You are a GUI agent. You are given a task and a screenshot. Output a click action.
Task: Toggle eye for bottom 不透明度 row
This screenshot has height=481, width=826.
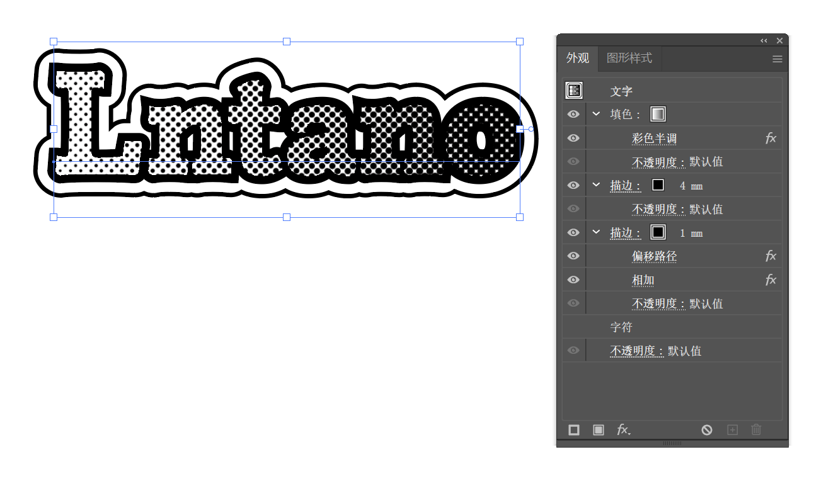[x=573, y=351]
